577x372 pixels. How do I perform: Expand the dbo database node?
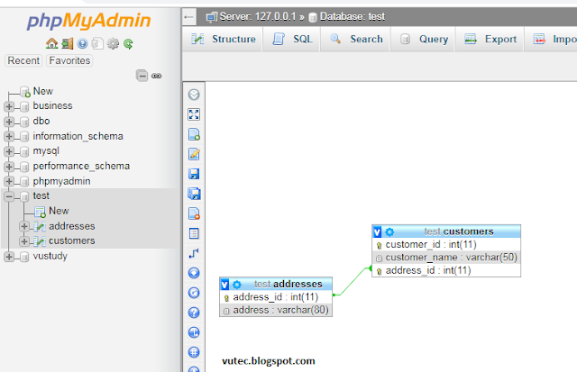click(x=9, y=122)
